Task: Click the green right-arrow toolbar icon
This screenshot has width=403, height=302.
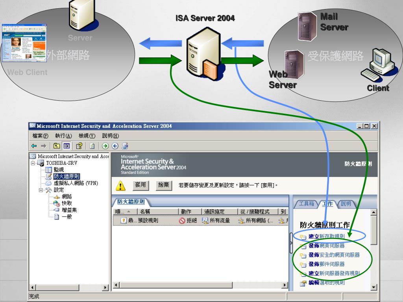Action: (105, 146)
